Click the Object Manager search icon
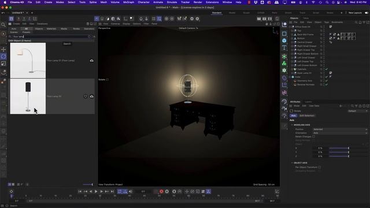This screenshot has height=208, width=370. click(356, 22)
